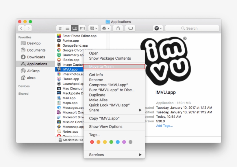The height and width of the screenshot is (167, 237).
Task: Click the Share toolbar button
Action: point(118,28)
